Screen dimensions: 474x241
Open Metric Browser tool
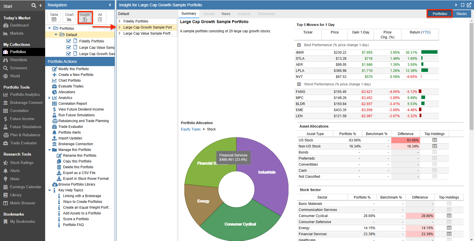[23, 203]
